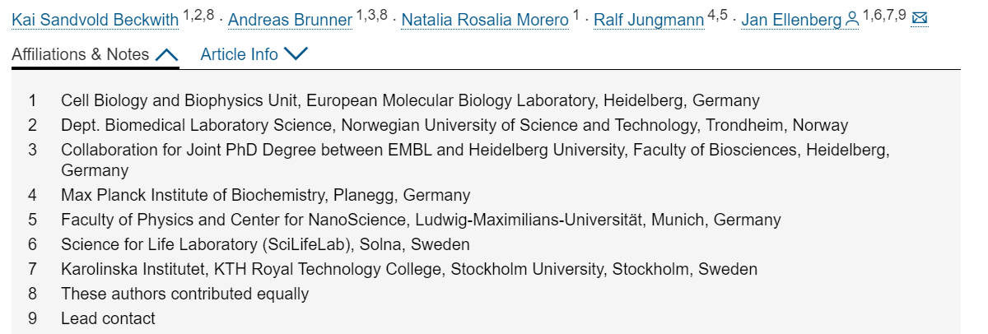
Task: Open the Affiliations & Notes tab label
Action: click(x=81, y=54)
